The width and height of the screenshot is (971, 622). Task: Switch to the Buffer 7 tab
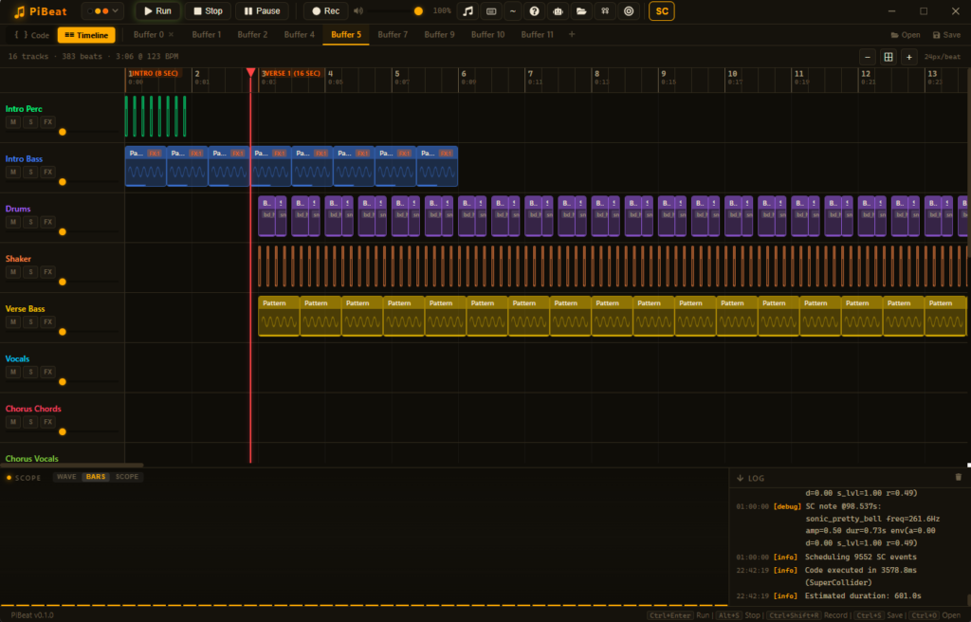(x=393, y=34)
